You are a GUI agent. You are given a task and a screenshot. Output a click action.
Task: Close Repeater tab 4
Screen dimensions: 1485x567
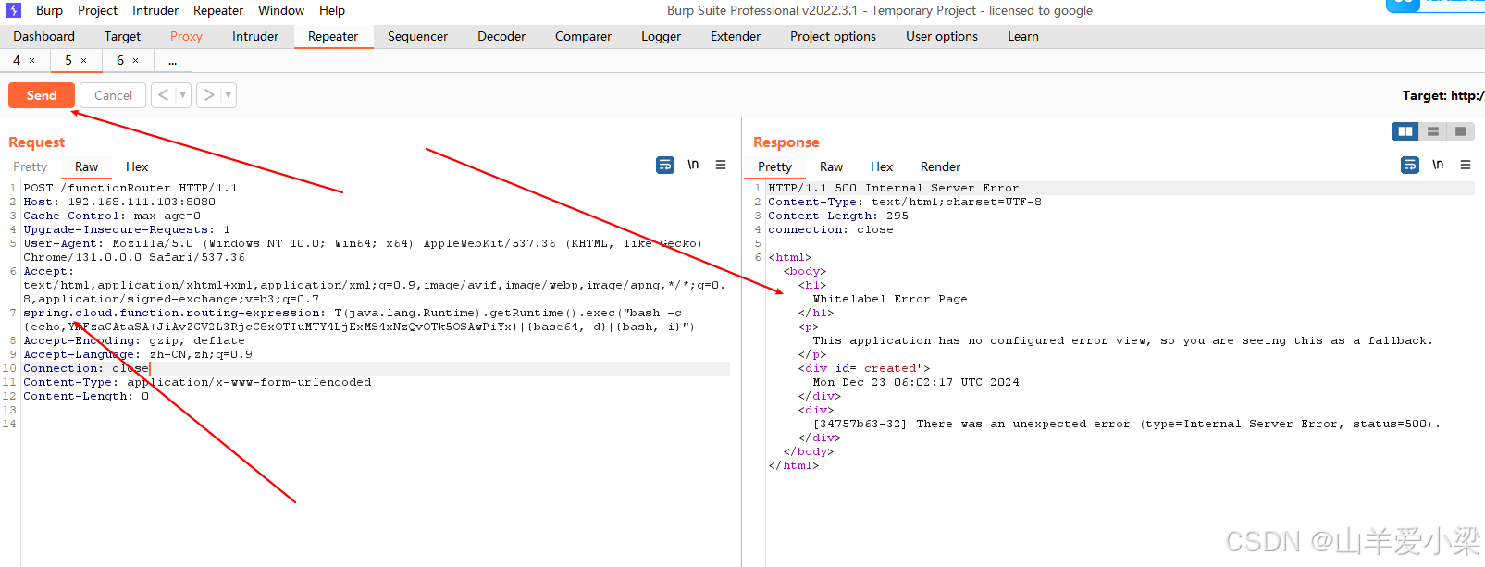(31, 61)
